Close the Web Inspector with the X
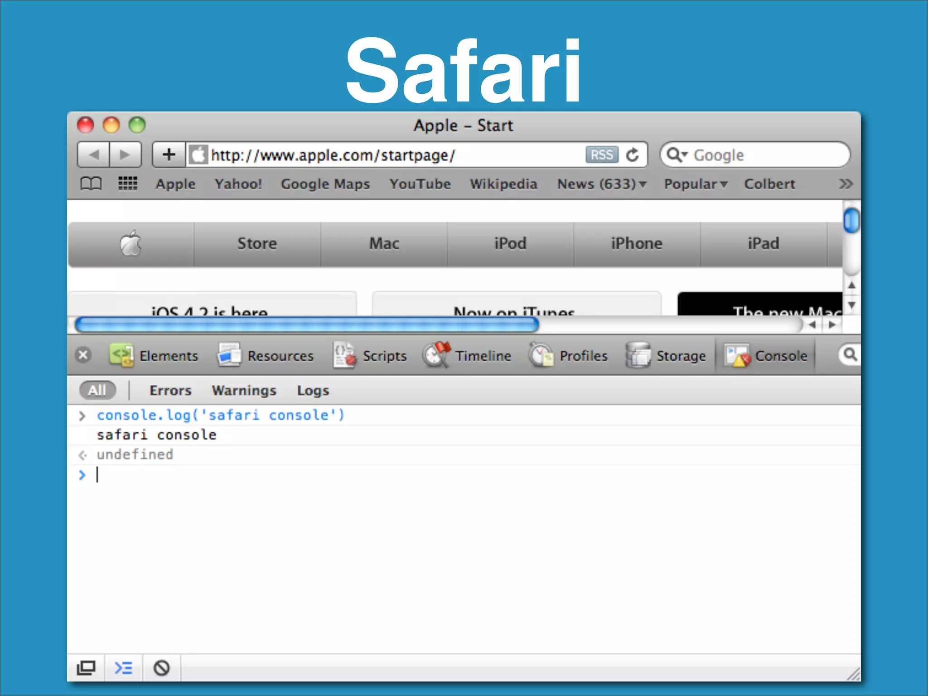Image resolution: width=928 pixels, height=696 pixels. click(83, 355)
